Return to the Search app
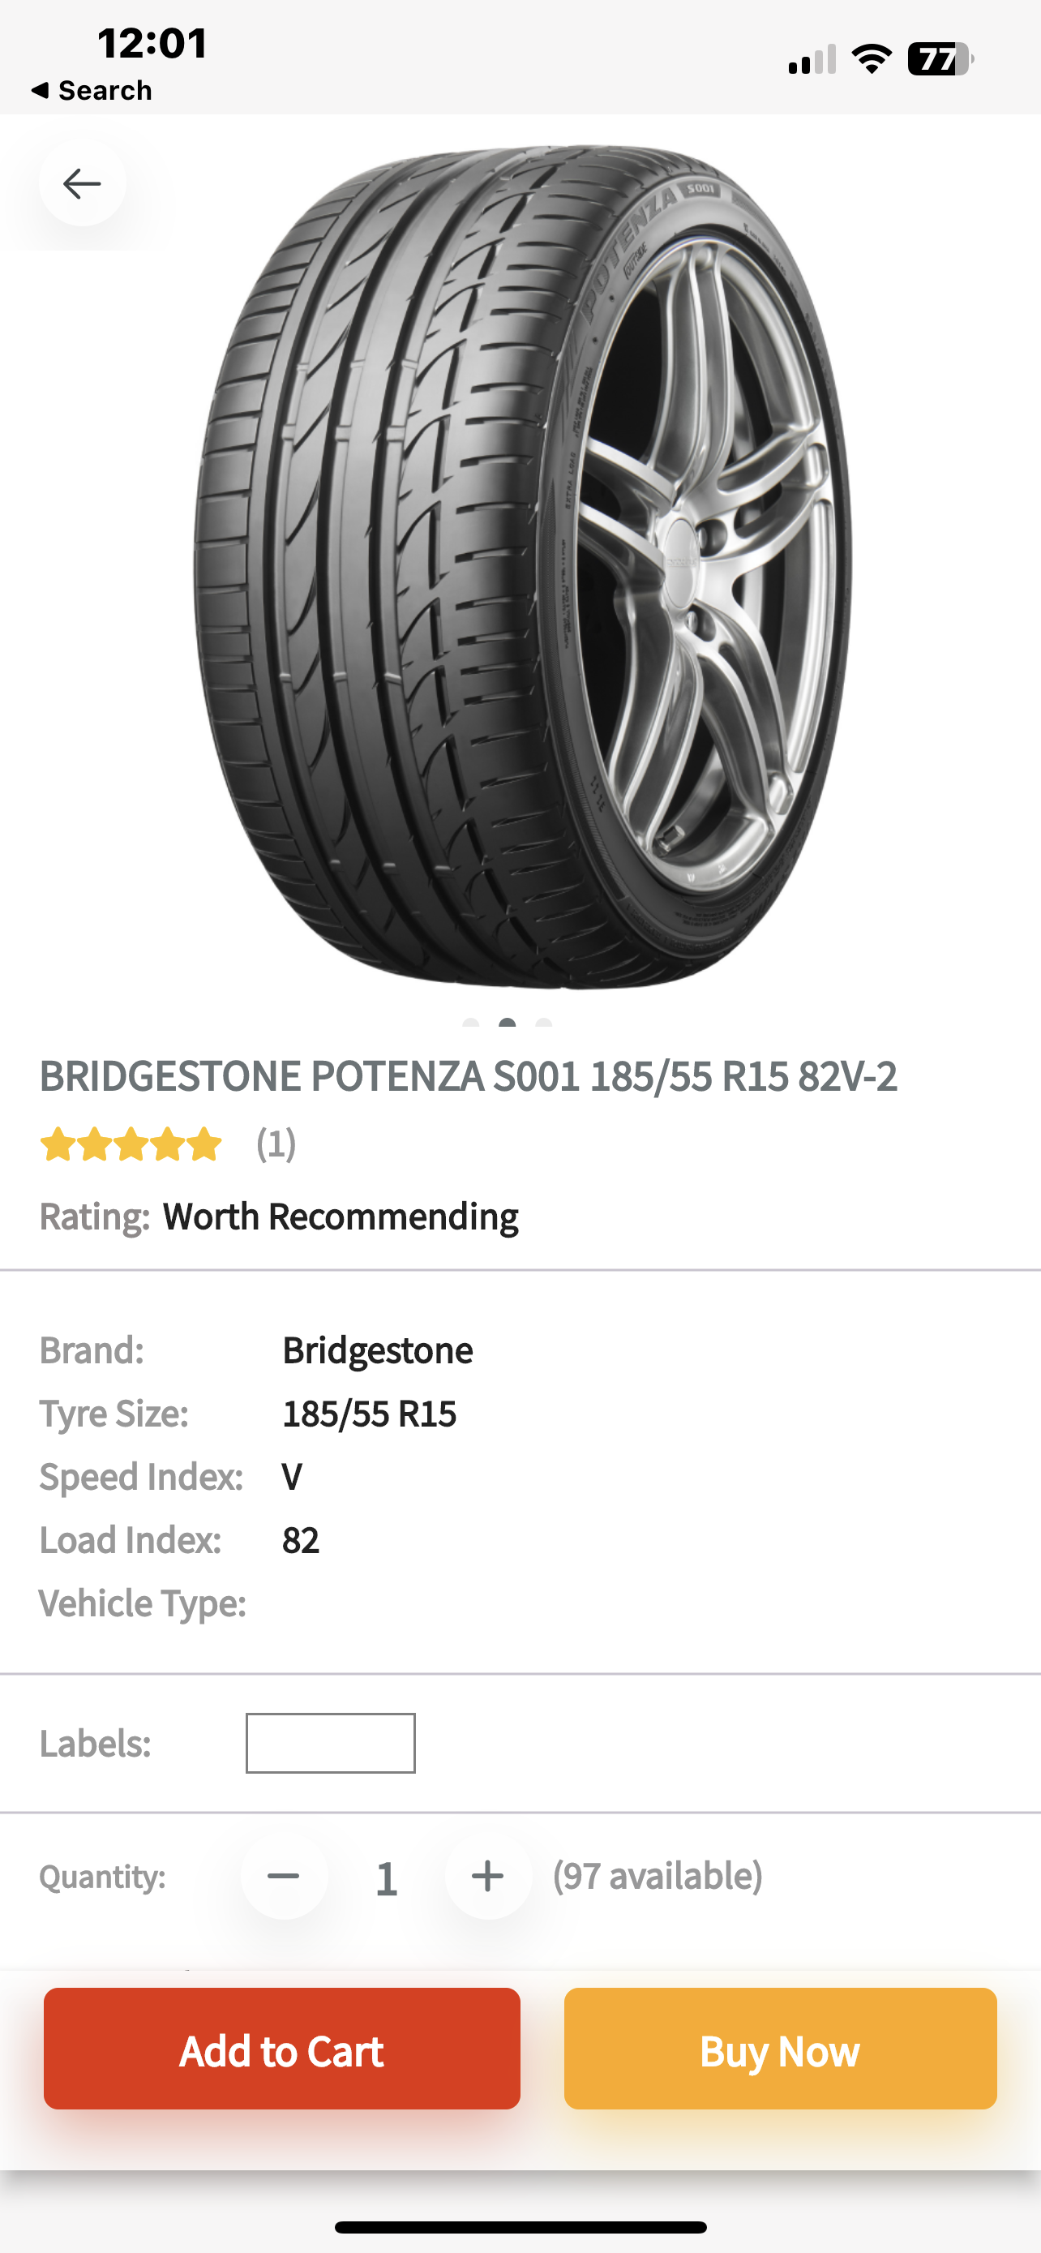1041x2253 pixels. 91,90
